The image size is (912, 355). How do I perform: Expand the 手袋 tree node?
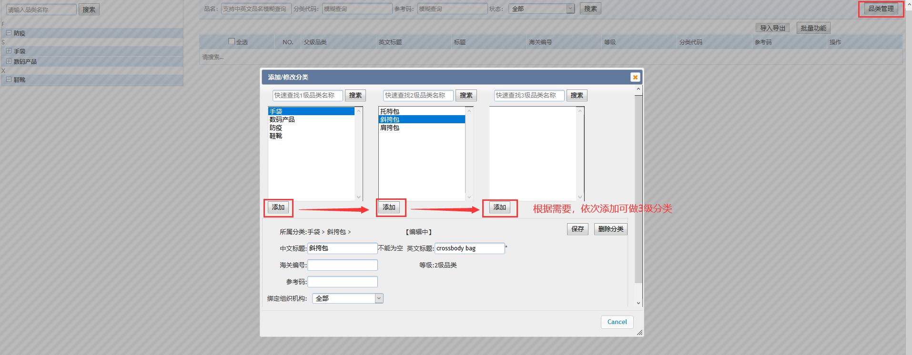tap(9, 51)
